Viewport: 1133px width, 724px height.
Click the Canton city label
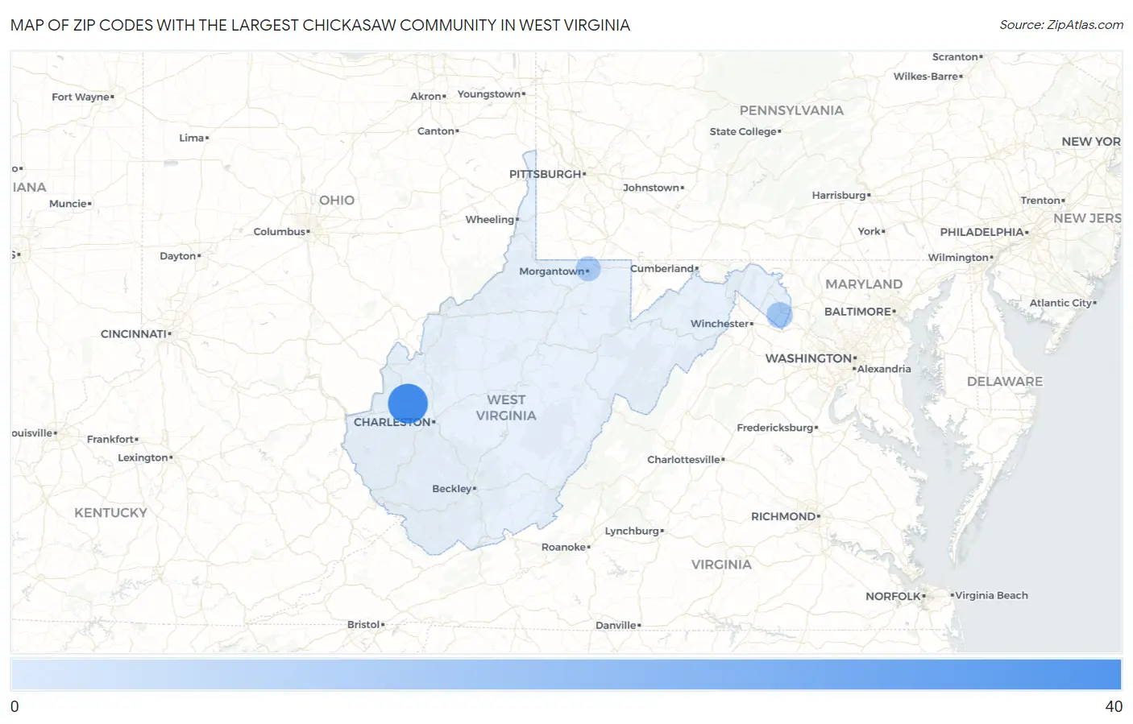(x=436, y=131)
